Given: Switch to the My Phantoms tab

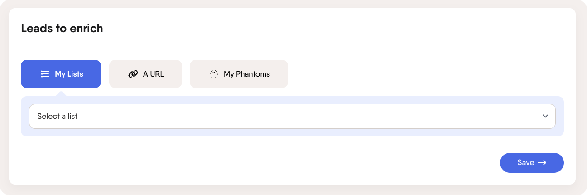Looking at the screenshot, I should point(239,74).
